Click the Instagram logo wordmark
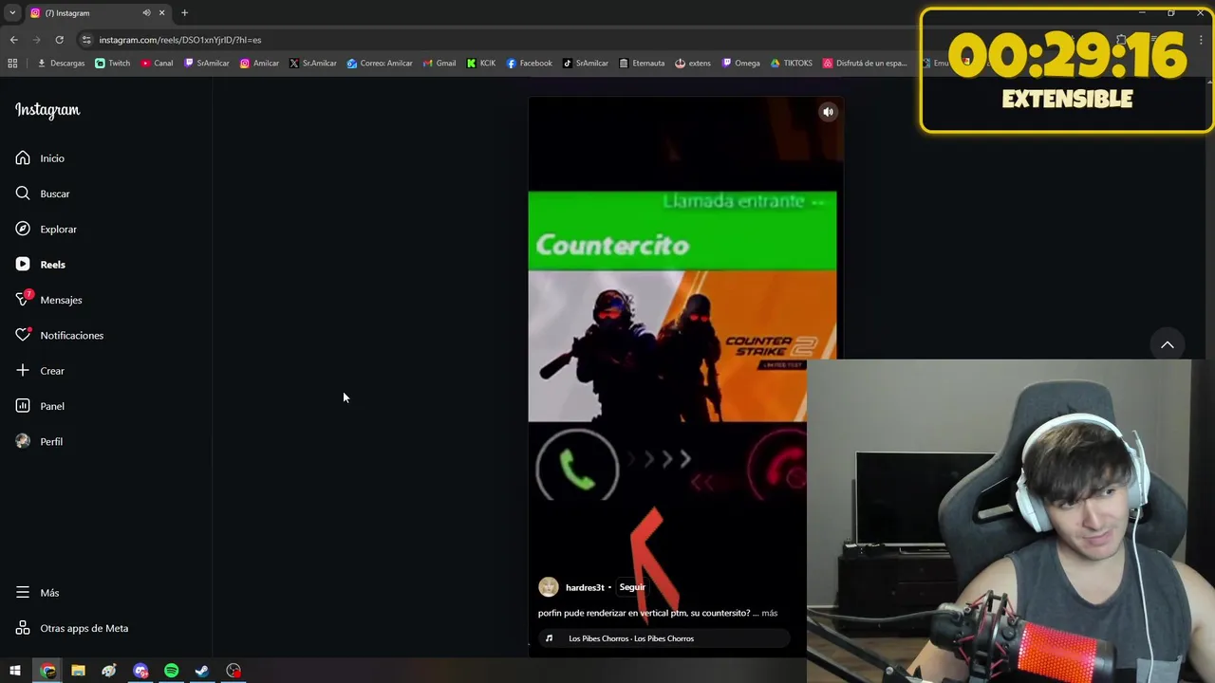The image size is (1215, 683). coord(47,110)
